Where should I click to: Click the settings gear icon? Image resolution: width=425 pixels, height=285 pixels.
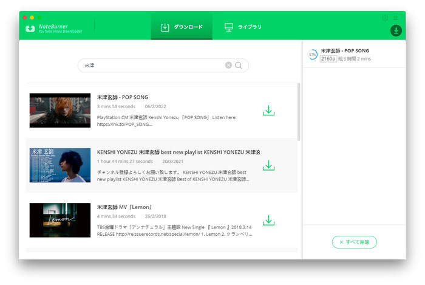pyautogui.click(x=385, y=18)
